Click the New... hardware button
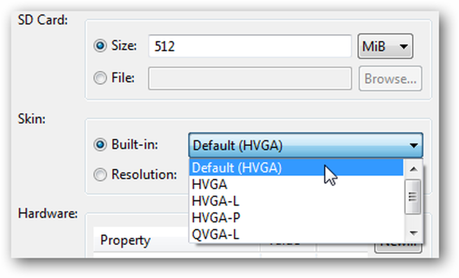This screenshot has width=459, height=278. [398, 246]
